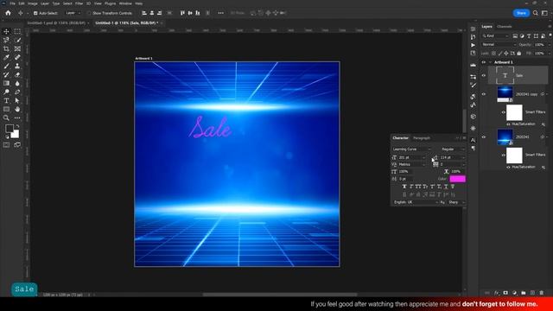Go to the Home screen icon
The image size is (553, 311).
[x=8, y=13]
